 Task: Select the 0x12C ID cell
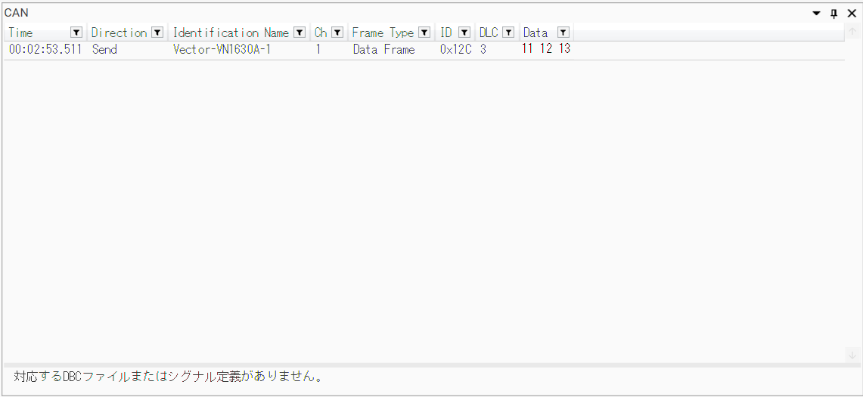click(x=455, y=50)
